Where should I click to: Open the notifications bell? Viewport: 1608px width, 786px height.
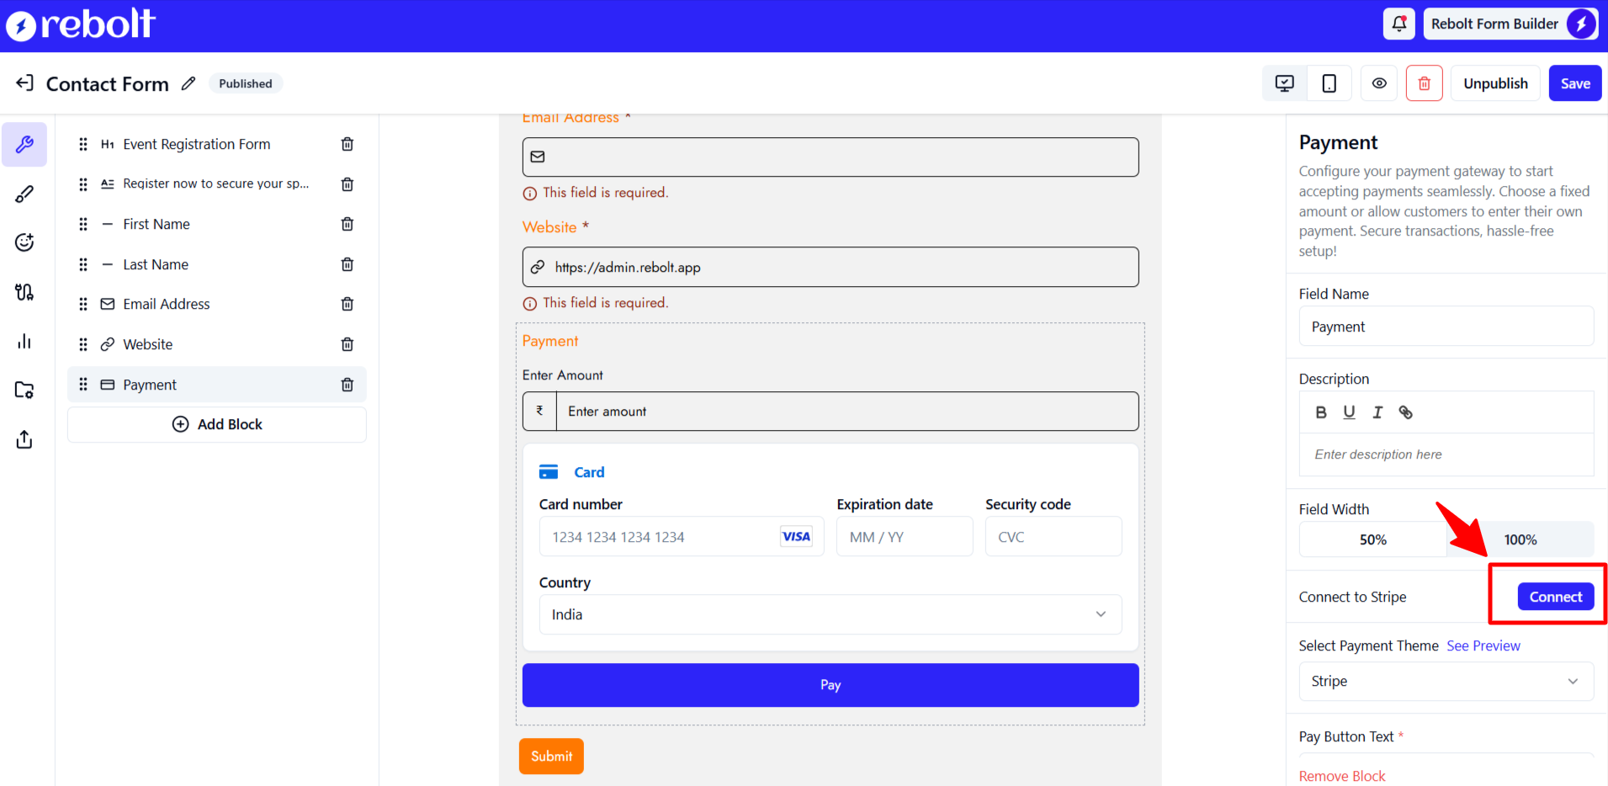(1398, 24)
